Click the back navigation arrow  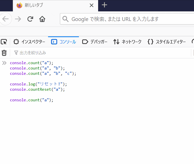tap(6, 19)
